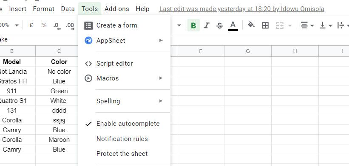349x166 pixels.
Task: Apply strikethrough formatting
Action: pos(220,26)
